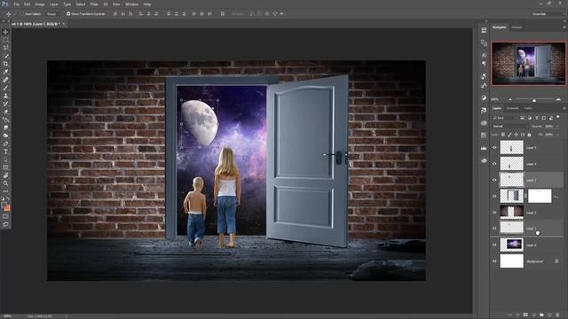
Task: Select the Gradient tool
Action: (5, 120)
